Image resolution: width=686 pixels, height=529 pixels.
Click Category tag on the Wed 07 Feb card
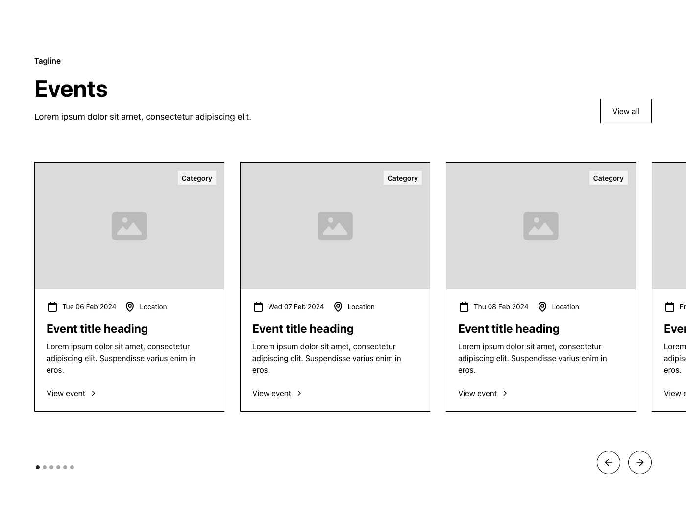403,178
